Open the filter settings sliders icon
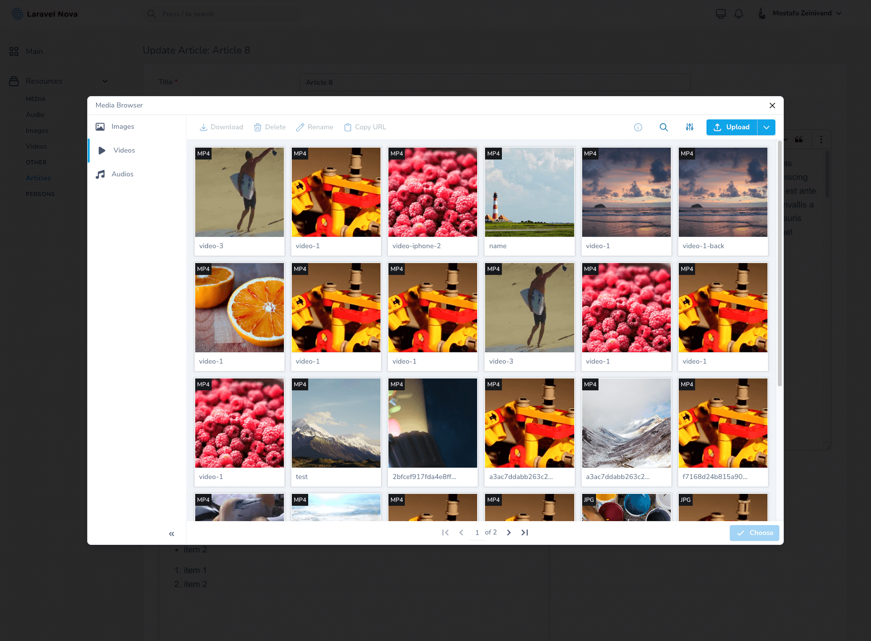 (690, 127)
